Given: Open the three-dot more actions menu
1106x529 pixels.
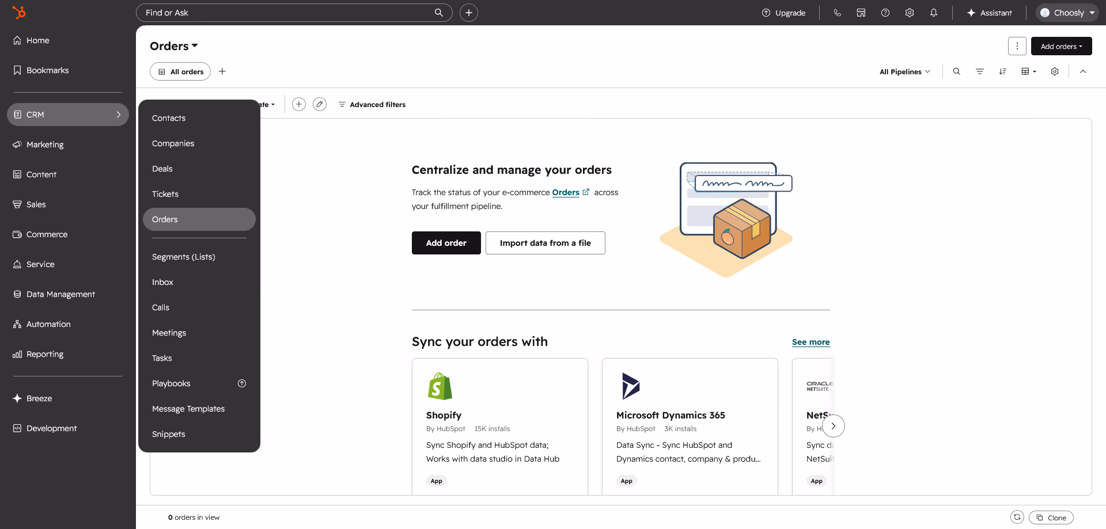Looking at the screenshot, I should pos(1017,46).
